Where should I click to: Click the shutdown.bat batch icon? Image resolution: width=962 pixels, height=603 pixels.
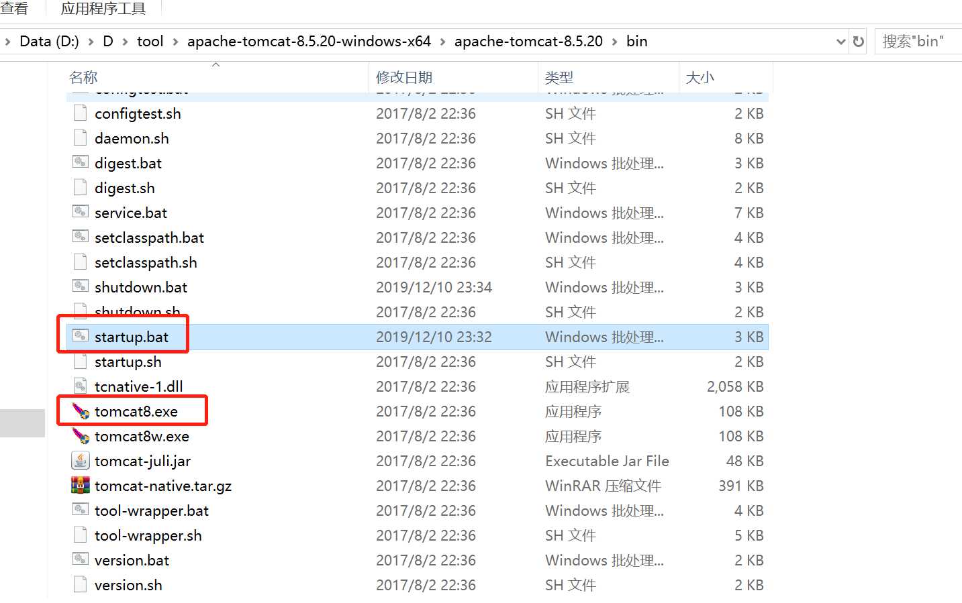(x=81, y=286)
